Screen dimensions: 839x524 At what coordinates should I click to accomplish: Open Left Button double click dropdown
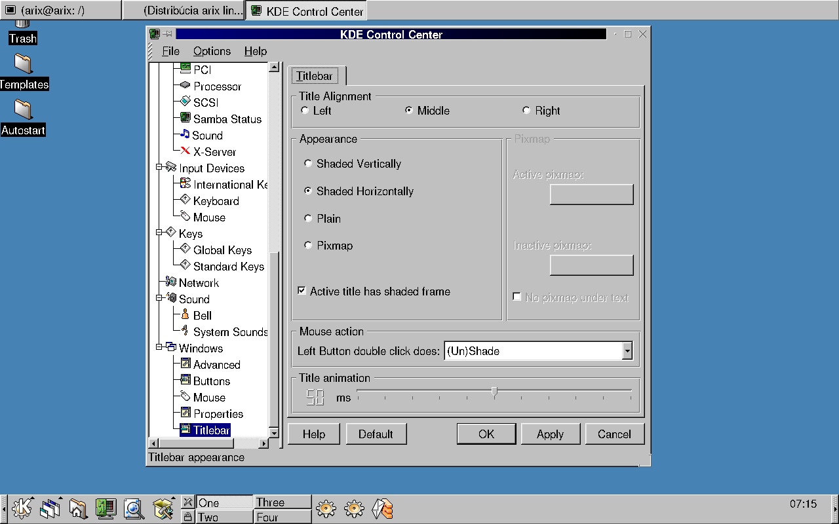(627, 351)
